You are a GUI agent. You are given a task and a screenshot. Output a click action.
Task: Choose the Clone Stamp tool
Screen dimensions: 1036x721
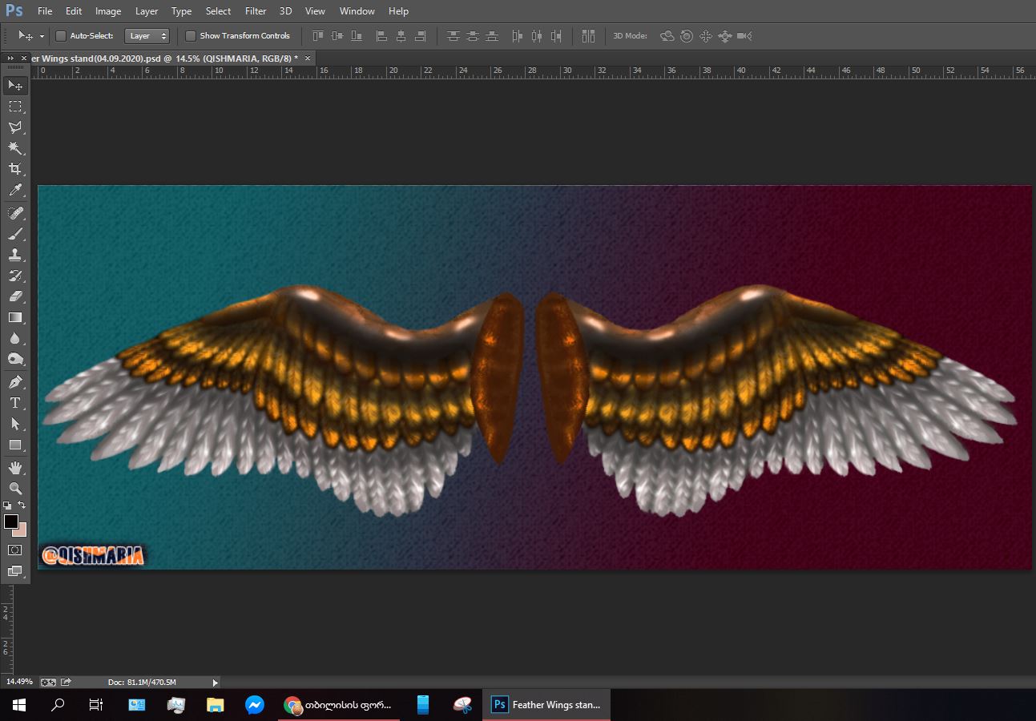[15, 255]
